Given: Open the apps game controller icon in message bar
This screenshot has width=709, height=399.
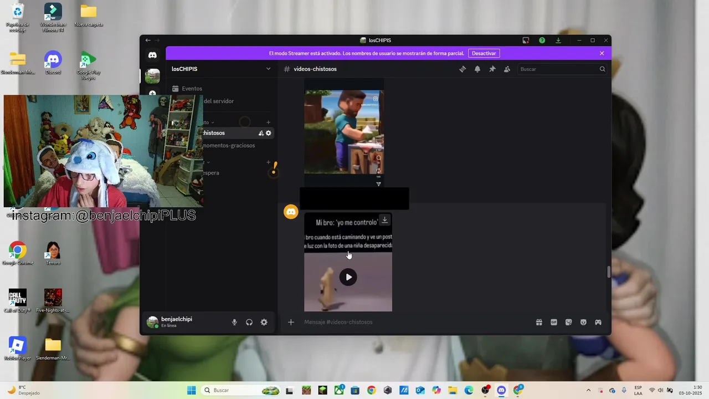Looking at the screenshot, I should coord(598,322).
